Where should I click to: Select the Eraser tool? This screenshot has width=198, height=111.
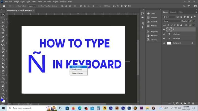(3, 56)
